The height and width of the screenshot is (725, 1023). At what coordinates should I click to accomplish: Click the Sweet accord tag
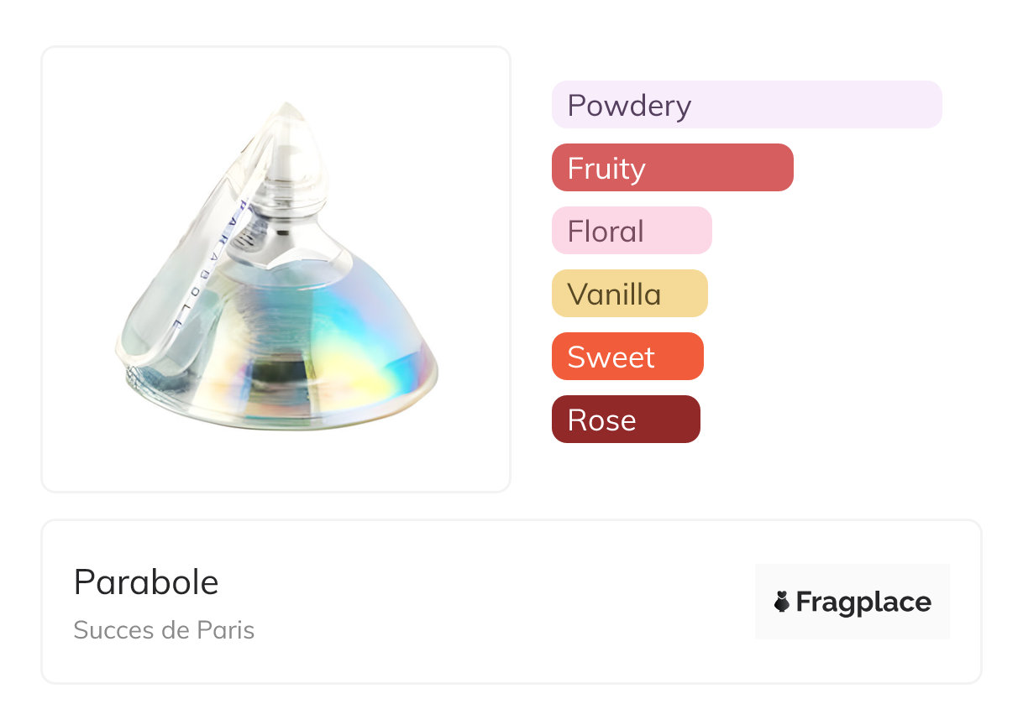[x=627, y=357]
